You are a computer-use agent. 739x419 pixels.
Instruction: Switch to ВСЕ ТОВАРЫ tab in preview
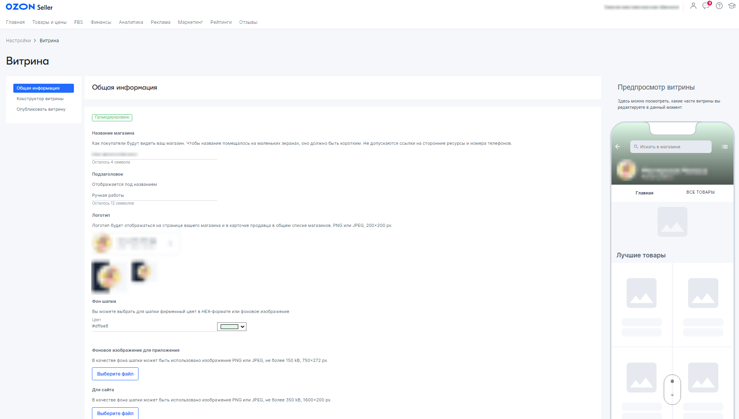click(x=700, y=192)
